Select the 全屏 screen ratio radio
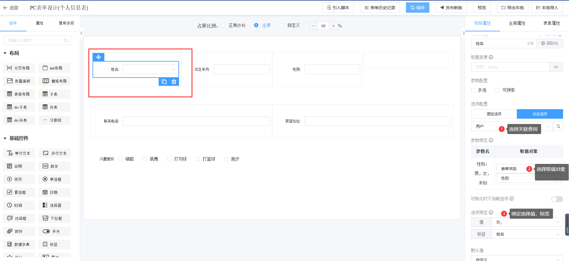Viewport: 569px width, 261px height. [x=256, y=25]
